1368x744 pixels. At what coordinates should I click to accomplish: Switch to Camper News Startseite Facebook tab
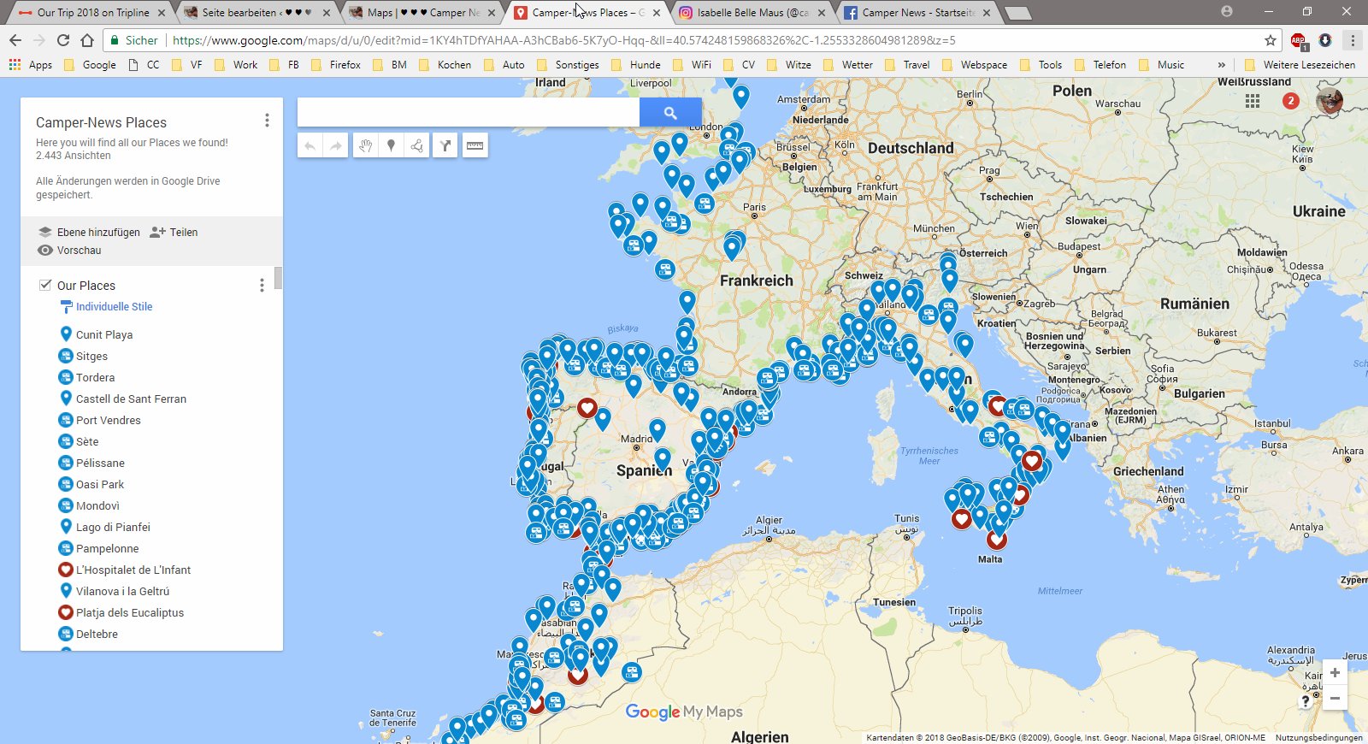tap(917, 12)
